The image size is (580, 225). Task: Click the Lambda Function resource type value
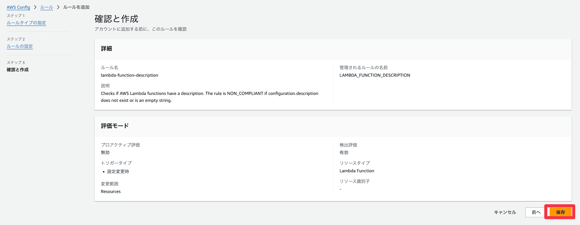pyautogui.click(x=357, y=171)
